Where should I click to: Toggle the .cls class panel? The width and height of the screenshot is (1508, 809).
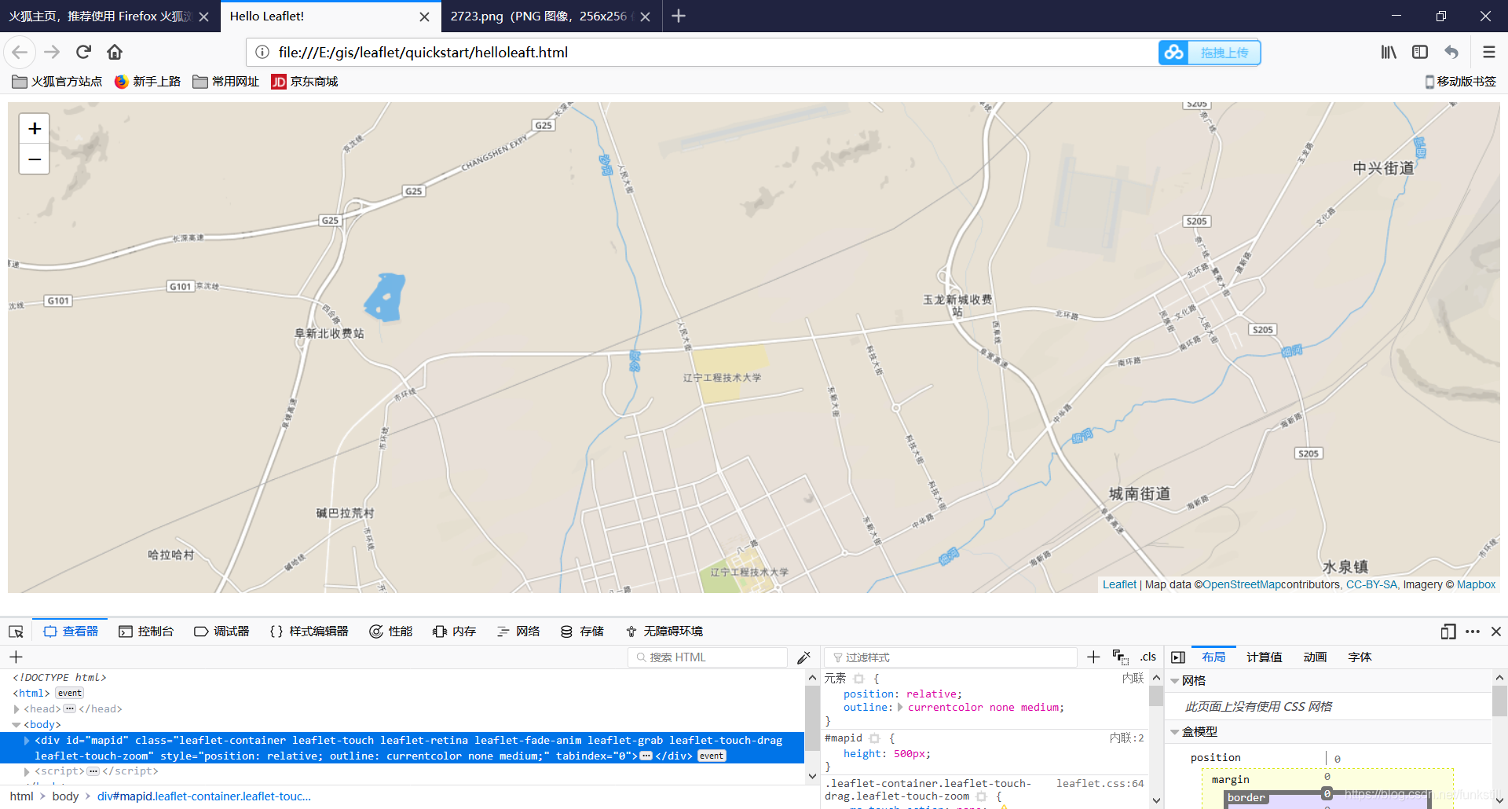1148,657
